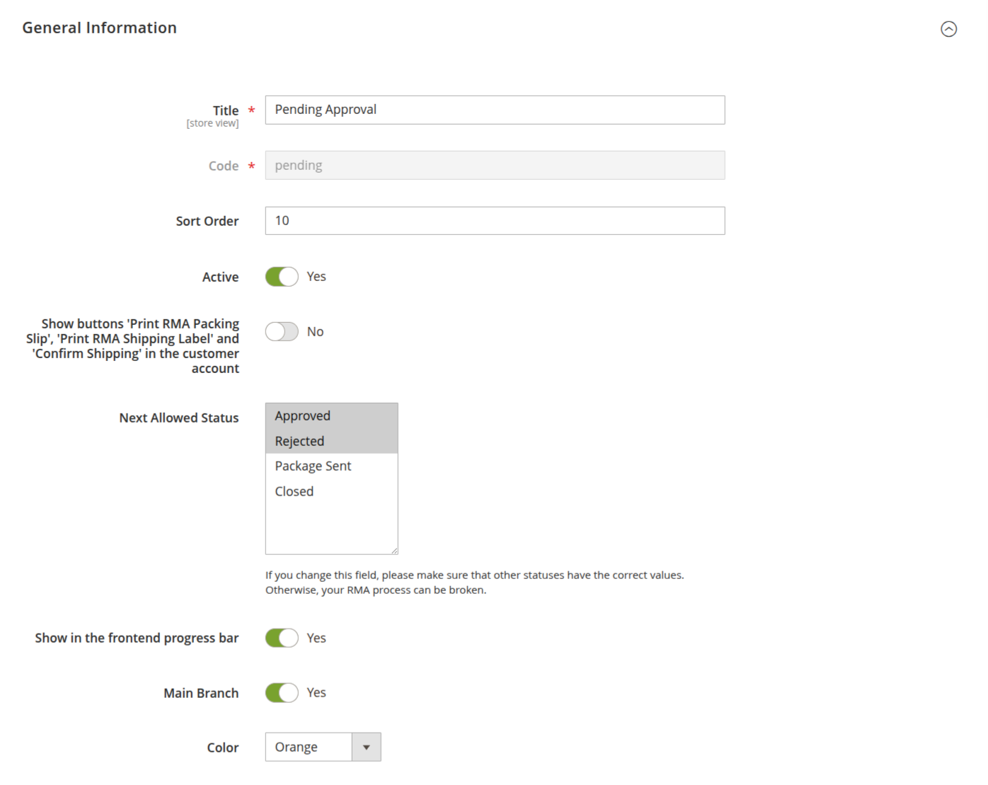Click the status list resize handle
988x785 pixels.
point(394,551)
